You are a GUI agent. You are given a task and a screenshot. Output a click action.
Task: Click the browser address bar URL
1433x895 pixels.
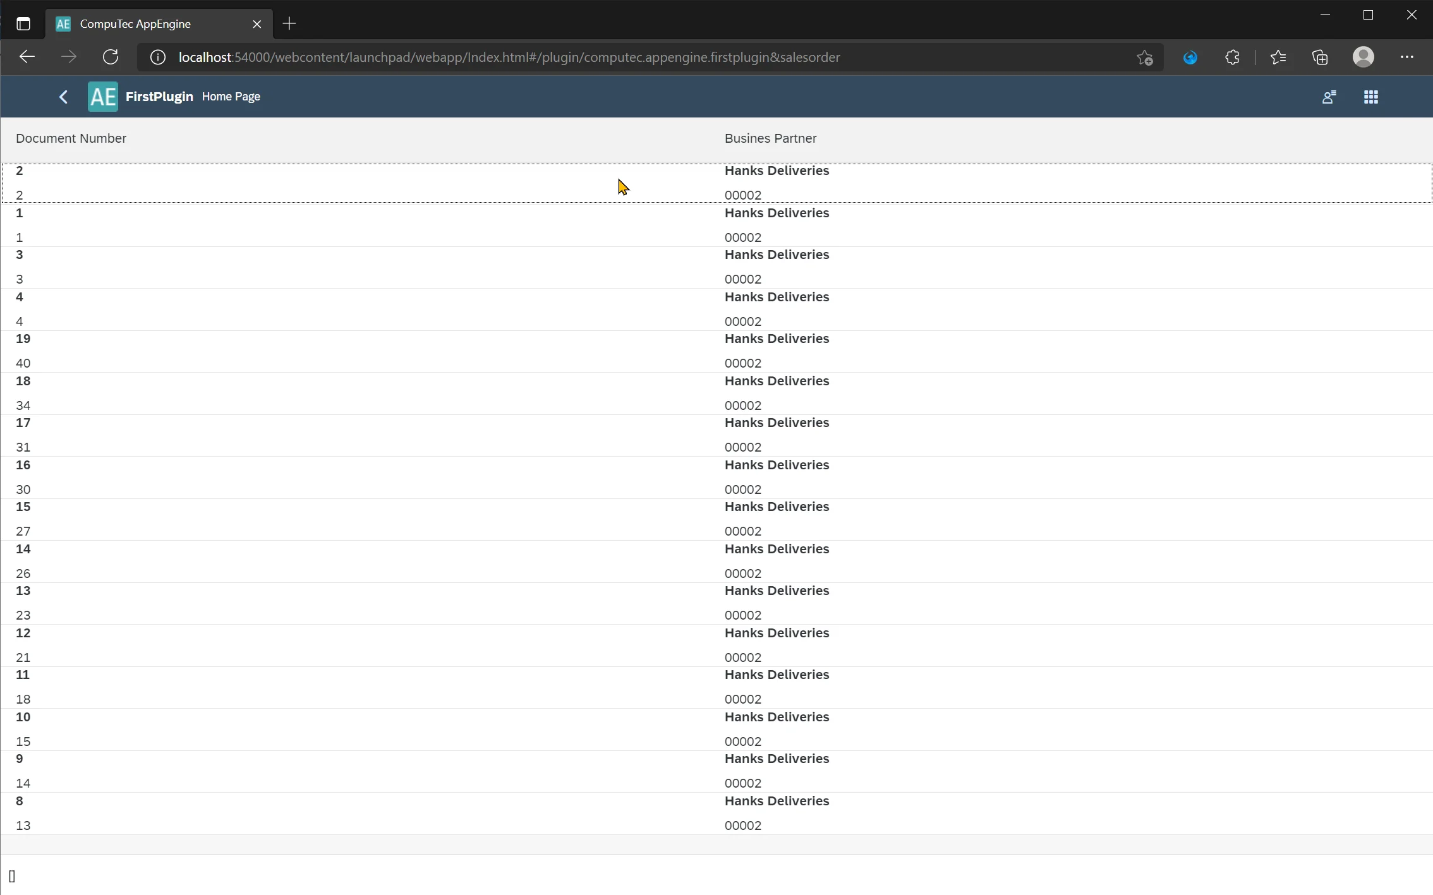coord(509,57)
